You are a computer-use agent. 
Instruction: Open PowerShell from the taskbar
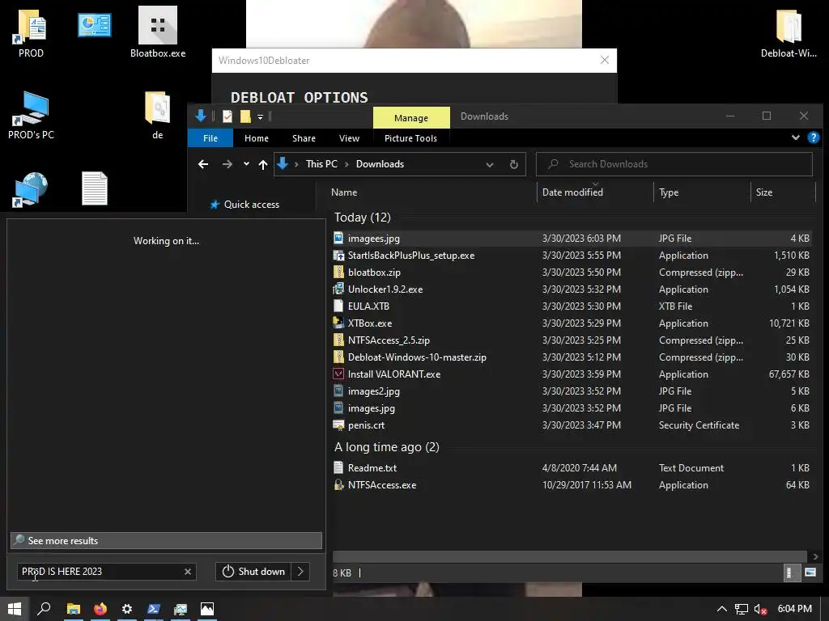153,609
